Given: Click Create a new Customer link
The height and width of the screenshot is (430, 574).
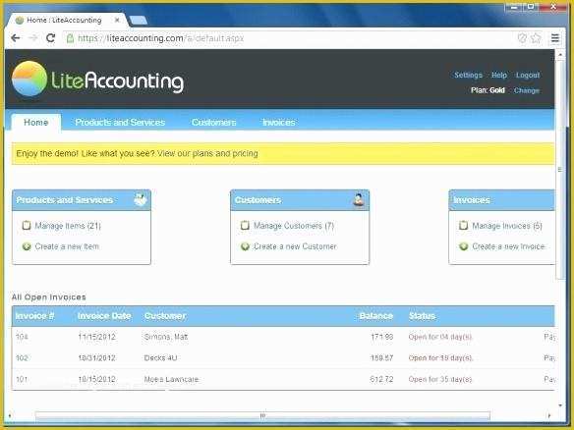Looking at the screenshot, I should click(x=295, y=246).
